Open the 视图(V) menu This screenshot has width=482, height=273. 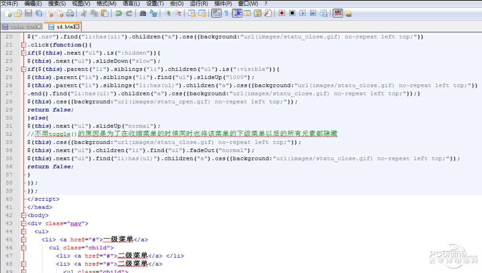[81, 3]
